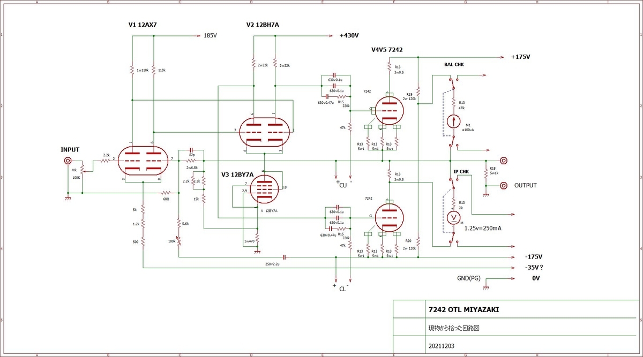Click the '-175V' supply label
The width and height of the screenshot is (643, 357).
pyautogui.click(x=533, y=256)
